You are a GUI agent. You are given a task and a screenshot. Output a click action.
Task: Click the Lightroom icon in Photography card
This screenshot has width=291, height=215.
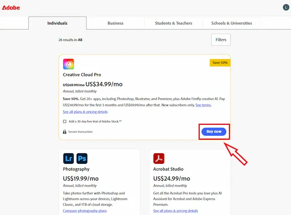pos(69,158)
